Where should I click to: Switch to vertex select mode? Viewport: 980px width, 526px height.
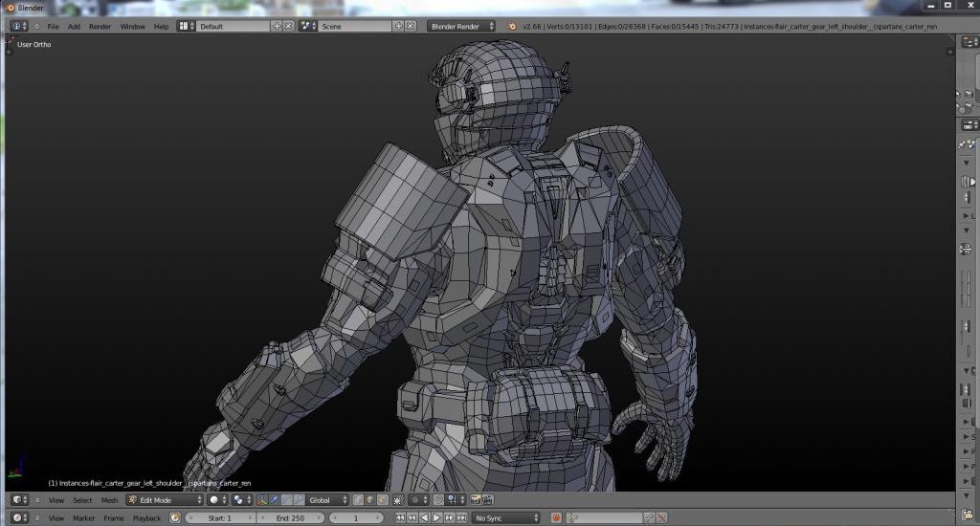[358, 500]
